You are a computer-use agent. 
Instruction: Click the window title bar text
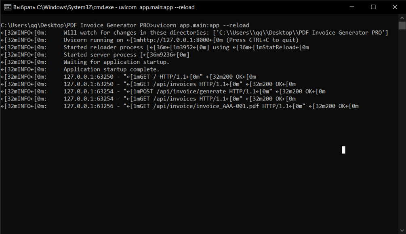(104, 7)
